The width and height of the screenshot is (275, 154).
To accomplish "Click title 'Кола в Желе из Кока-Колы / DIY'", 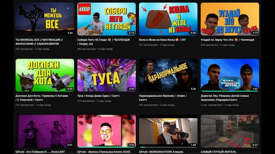I will coord(162,40).
